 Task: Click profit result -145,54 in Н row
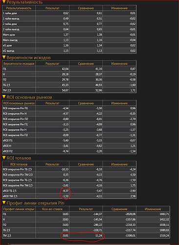point(97,220)
